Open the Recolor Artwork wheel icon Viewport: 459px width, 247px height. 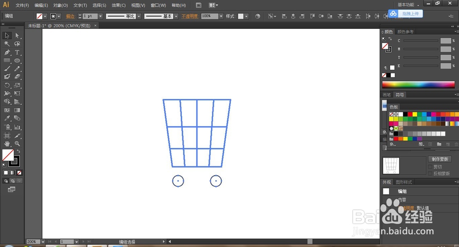[257, 16]
